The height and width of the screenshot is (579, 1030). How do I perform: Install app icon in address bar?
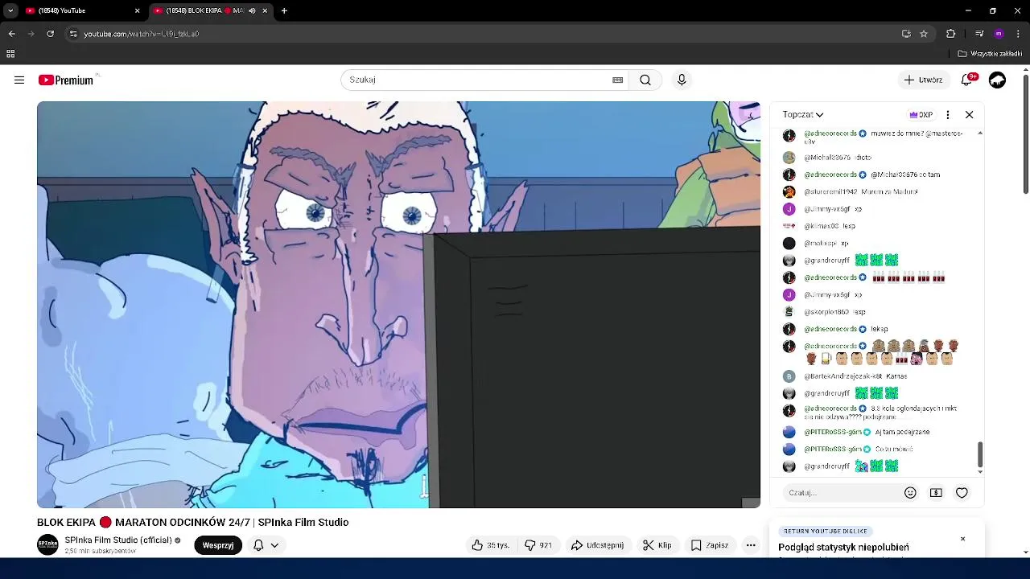(906, 34)
